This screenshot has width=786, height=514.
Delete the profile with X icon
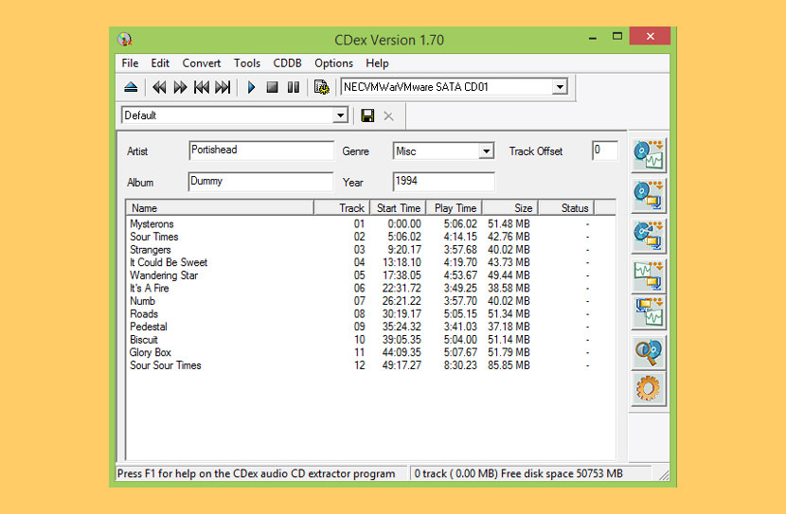(388, 115)
